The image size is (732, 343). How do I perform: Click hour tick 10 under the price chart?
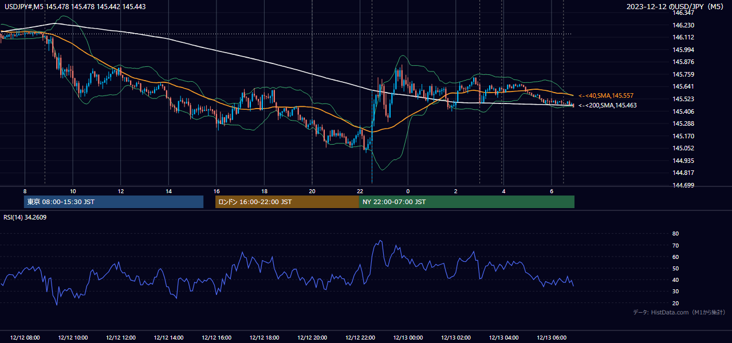(x=73, y=191)
